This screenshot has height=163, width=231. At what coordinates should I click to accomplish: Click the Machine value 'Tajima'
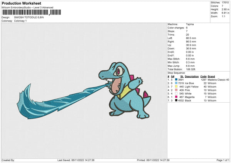[190, 24]
